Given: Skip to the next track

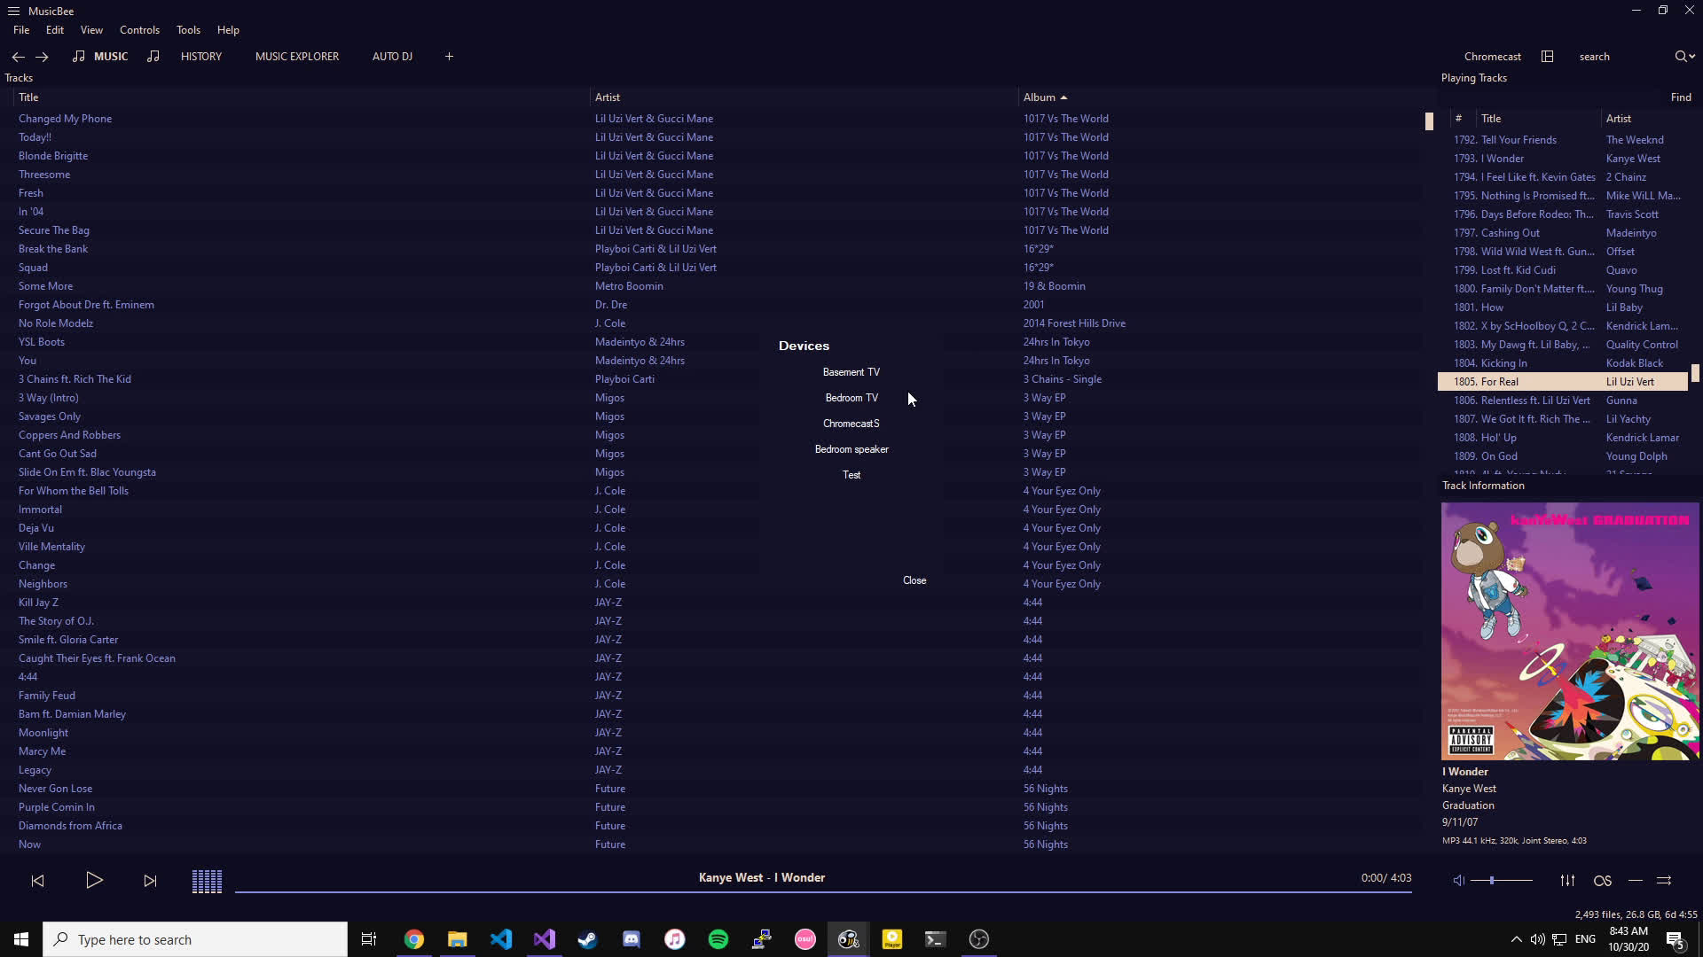Looking at the screenshot, I should pyautogui.click(x=150, y=880).
